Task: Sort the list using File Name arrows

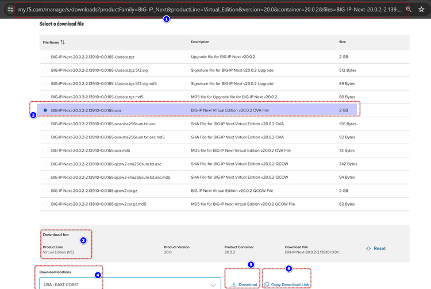Action: [63, 43]
